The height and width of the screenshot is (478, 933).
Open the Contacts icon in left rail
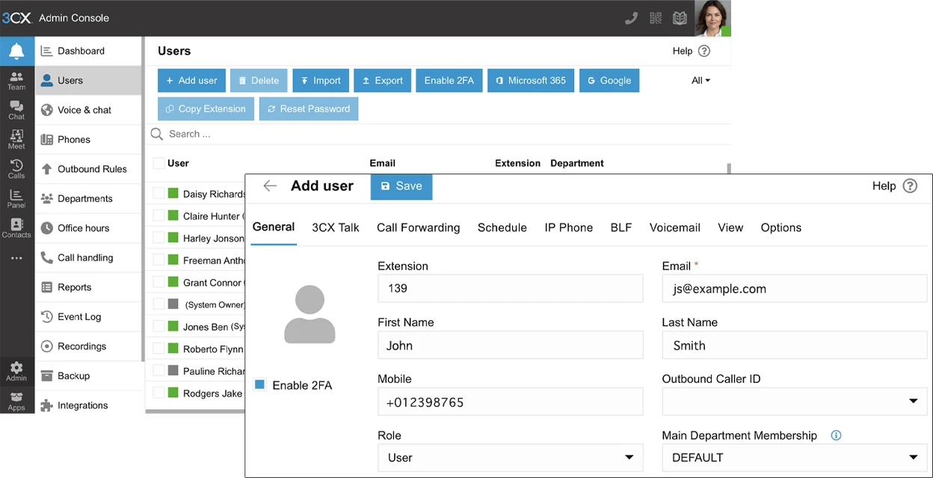(16, 228)
